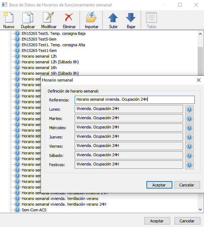Viewport: 204px width, 227px height.
Task: Move item up with Subir arrow
Action: pyautogui.click(x=113, y=20)
